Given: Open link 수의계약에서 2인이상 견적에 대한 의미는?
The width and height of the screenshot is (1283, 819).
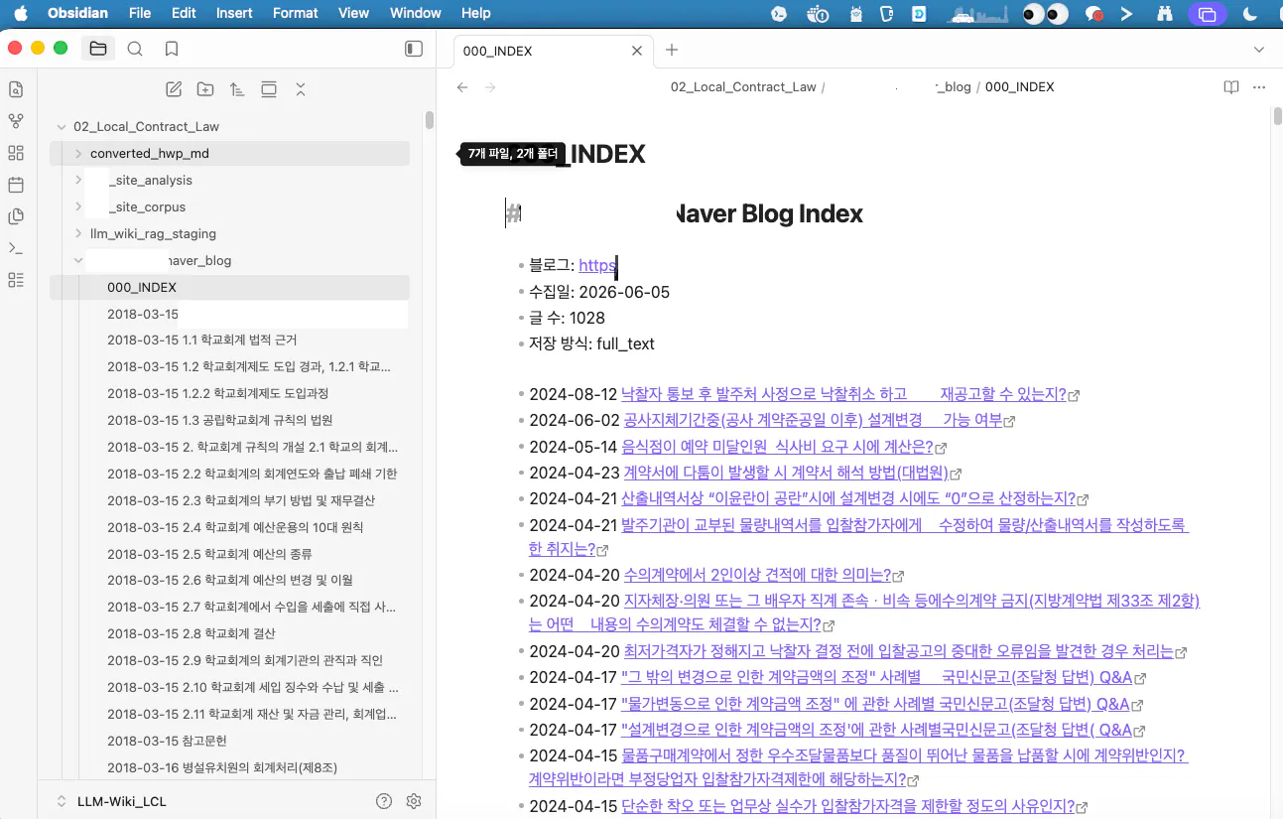Looking at the screenshot, I should [757, 575].
